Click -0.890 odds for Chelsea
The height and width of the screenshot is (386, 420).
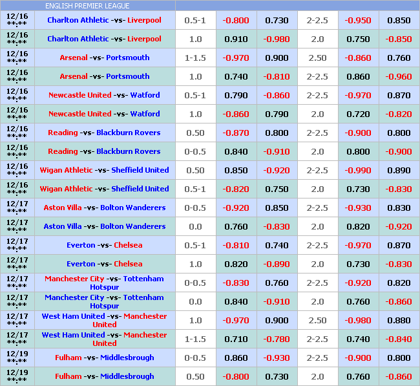277,264
